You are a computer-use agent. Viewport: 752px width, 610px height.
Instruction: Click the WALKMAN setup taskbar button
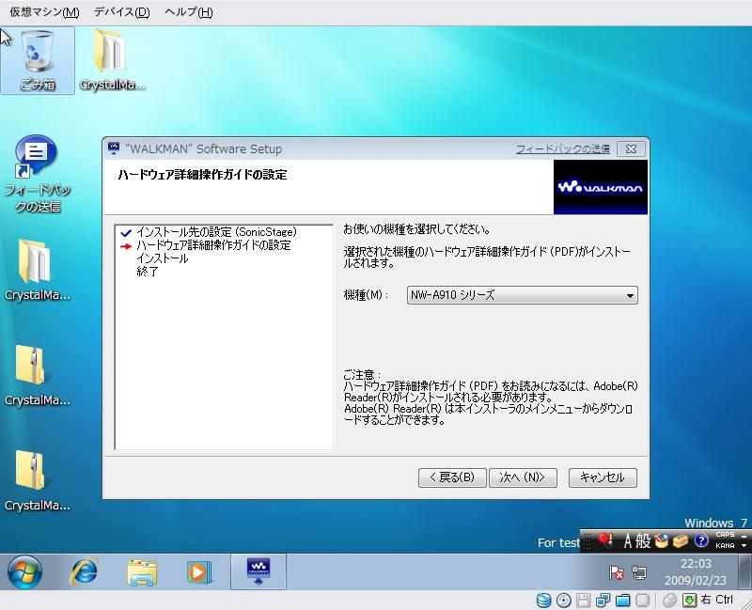[258, 571]
